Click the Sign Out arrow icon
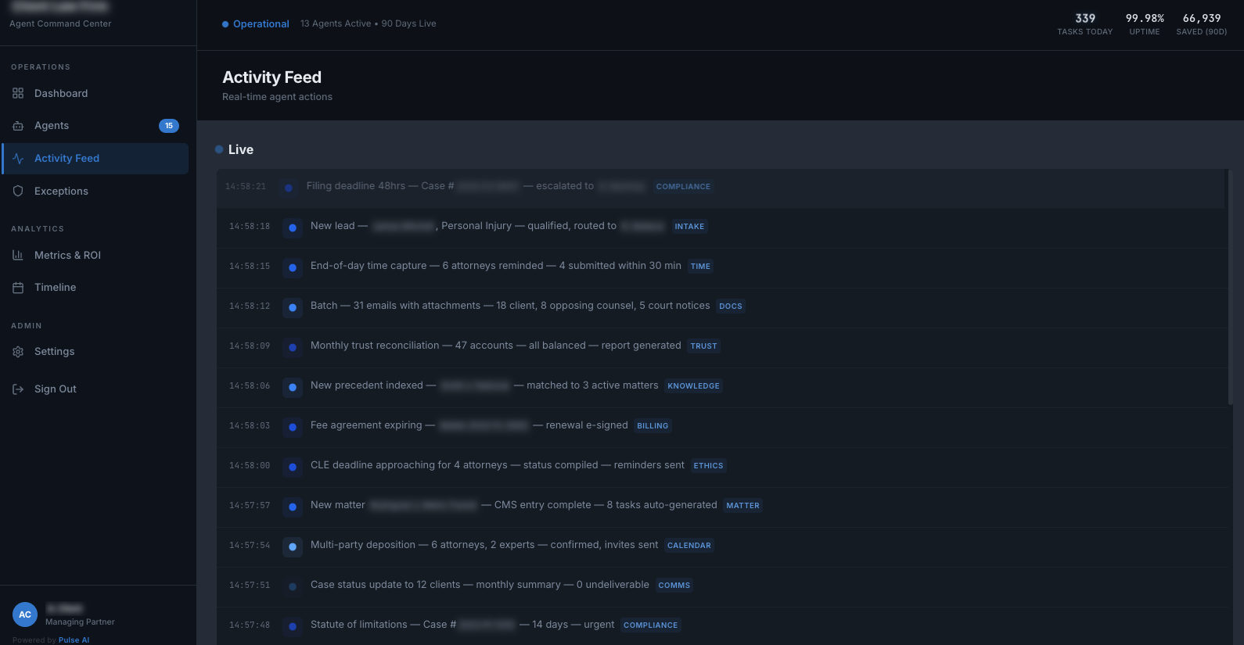This screenshot has height=645, width=1244. click(x=18, y=389)
